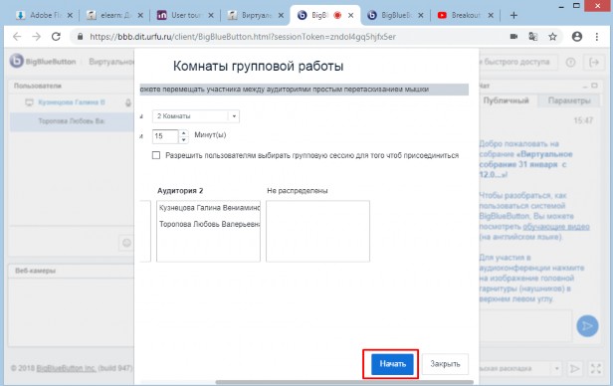Switch to the User tour browser tab

point(185,15)
